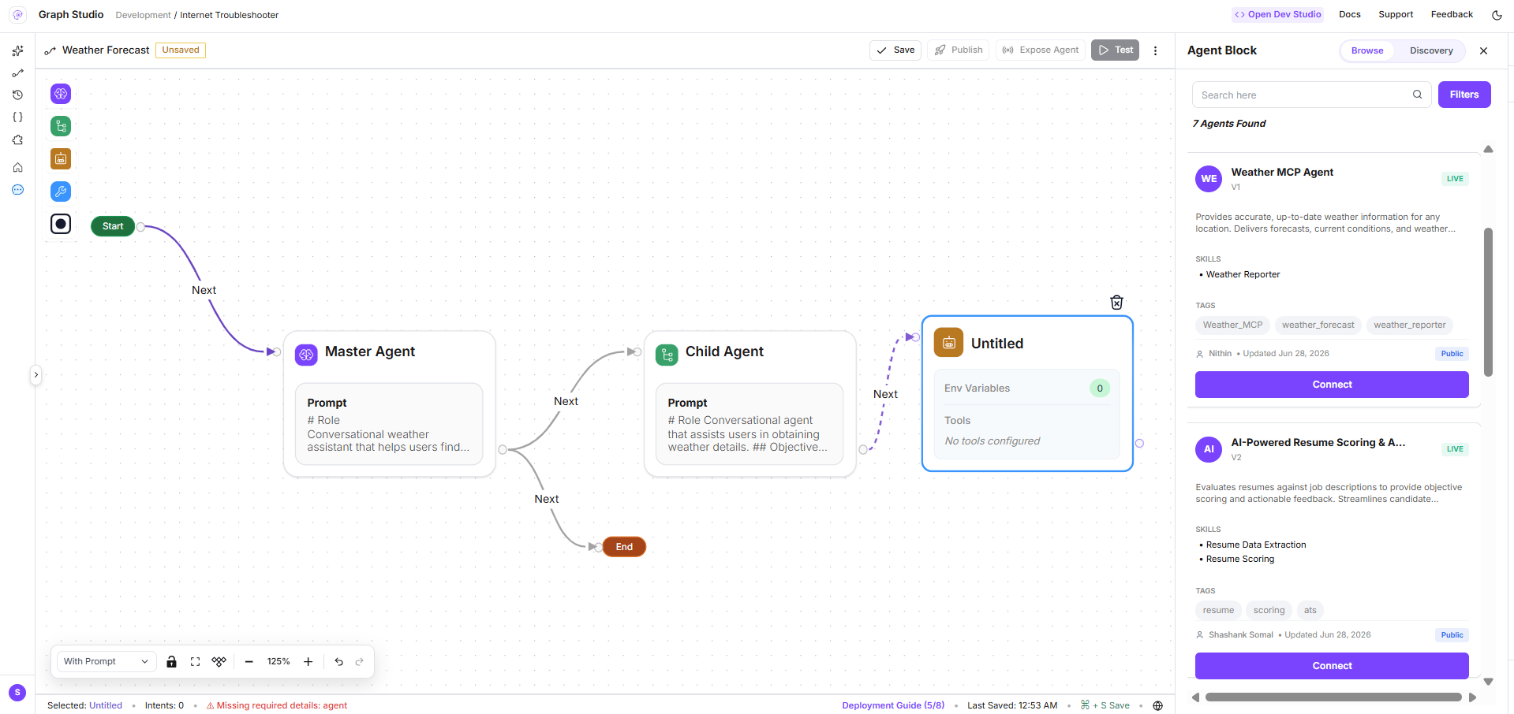The width and height of the screenshot is (1514, 714).
Task: Connect the Weather MCP Agent
Action: click(x=1332, y=385)
